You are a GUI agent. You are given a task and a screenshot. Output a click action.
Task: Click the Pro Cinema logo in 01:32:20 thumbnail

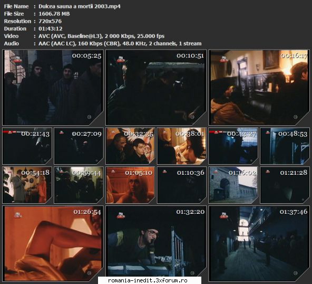click(121, 215)
